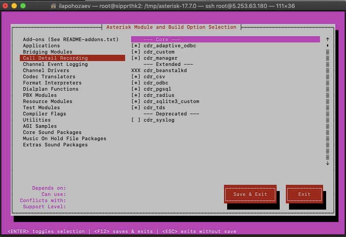
Task: Toggle cdr_sqlite3_custom module checkbox
Action: (136, 101)
